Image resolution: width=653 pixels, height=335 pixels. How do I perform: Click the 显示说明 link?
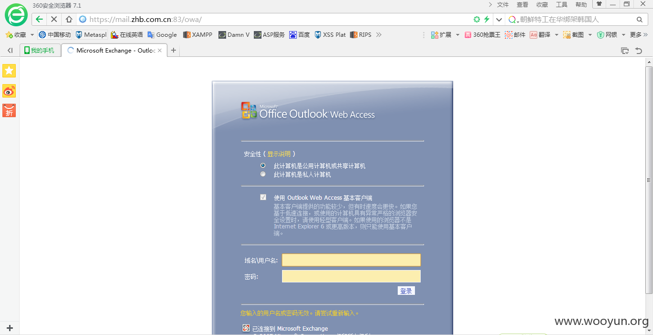[279, 154]
